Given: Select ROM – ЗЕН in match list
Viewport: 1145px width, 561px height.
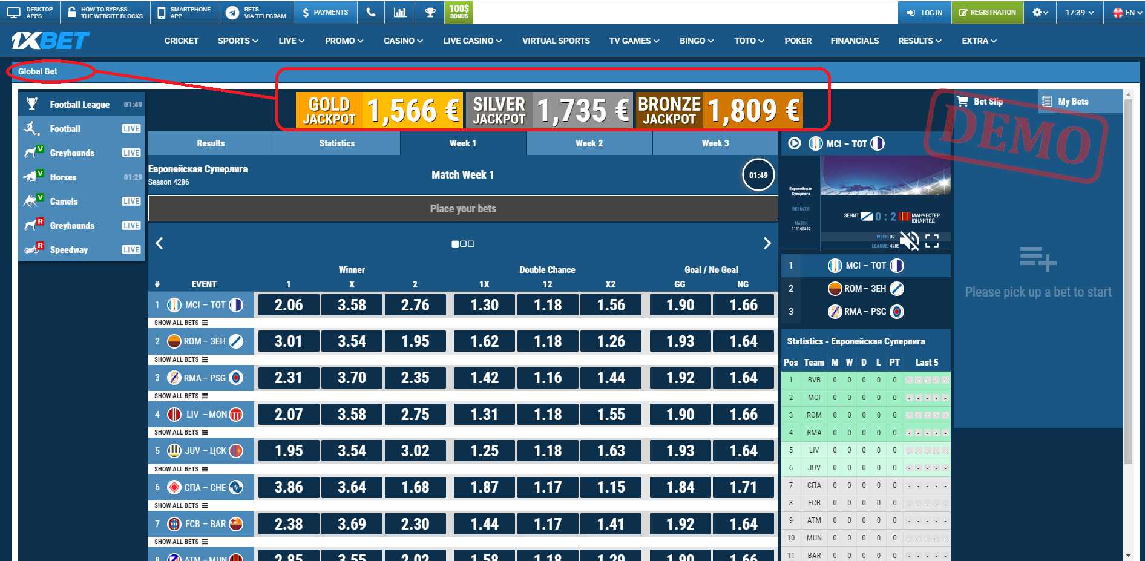Looking at the screenshot, I should coord(865,289).
